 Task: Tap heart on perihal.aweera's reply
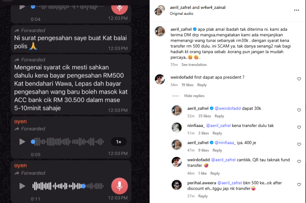[x=299, y=185]
